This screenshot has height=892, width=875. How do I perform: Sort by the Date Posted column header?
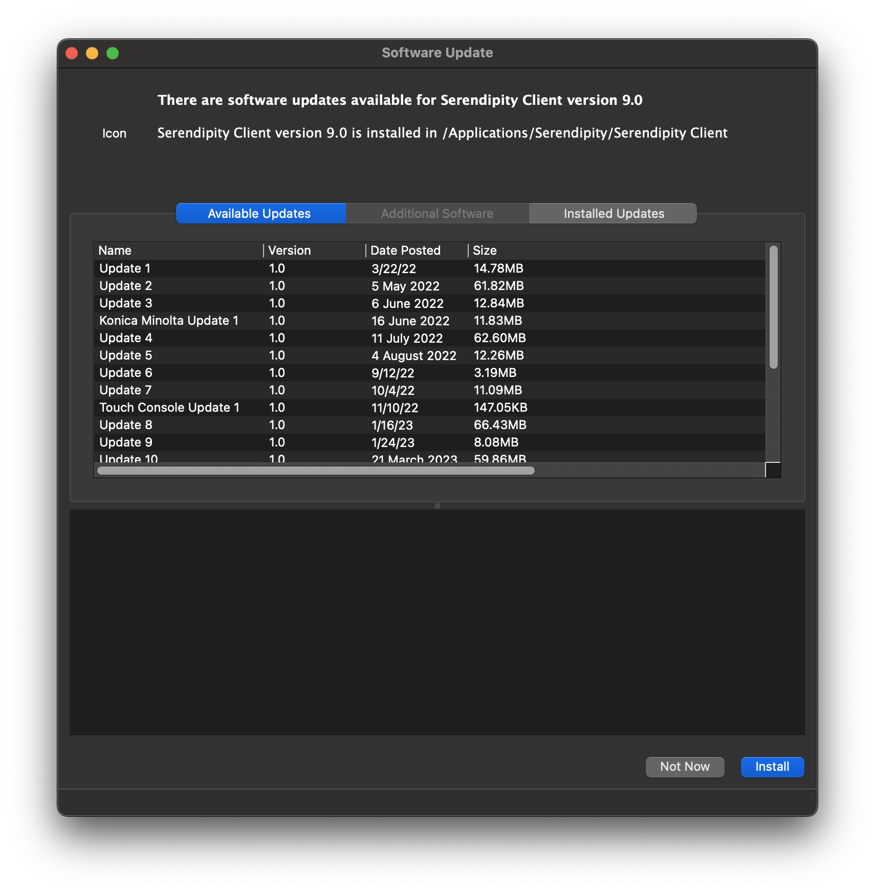click(x=417, y=251)
